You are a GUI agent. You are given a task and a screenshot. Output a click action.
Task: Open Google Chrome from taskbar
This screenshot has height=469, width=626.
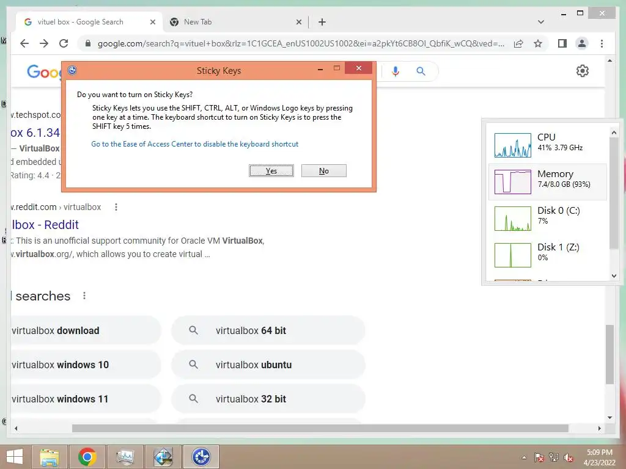click(87, 457)
